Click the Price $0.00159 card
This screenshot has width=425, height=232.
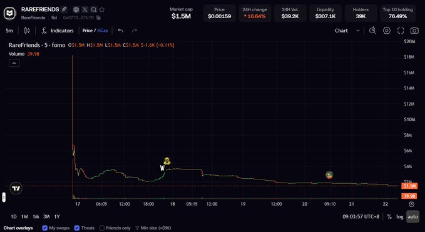pyautogui.click(x=219, y=13)
